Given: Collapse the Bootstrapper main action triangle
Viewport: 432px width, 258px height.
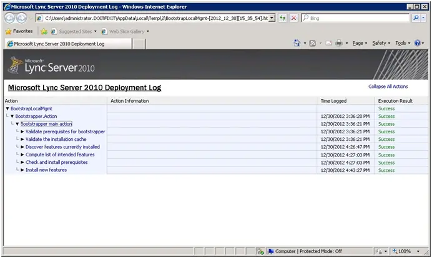Looking at the screenshot, I should (17, 124).
